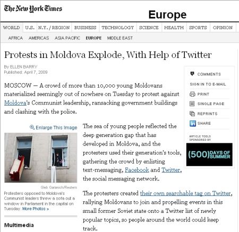Go to the Africa subsection
The height and width of the screenshot is (232, 239).
[x=15, y=38]
